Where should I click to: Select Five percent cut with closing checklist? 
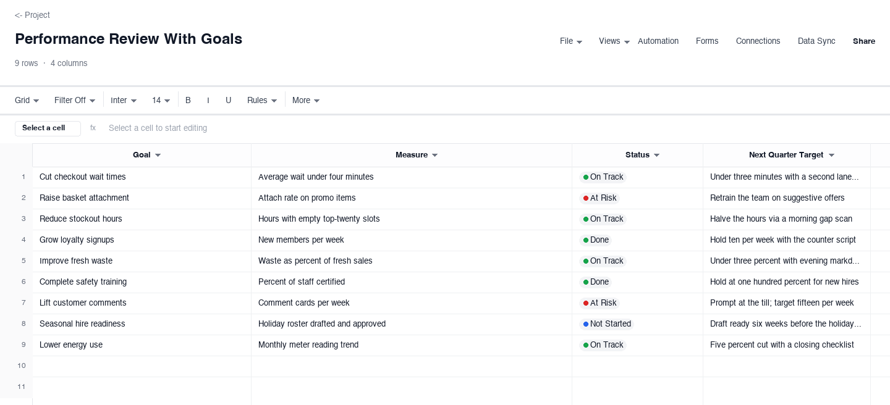(787, 345)
